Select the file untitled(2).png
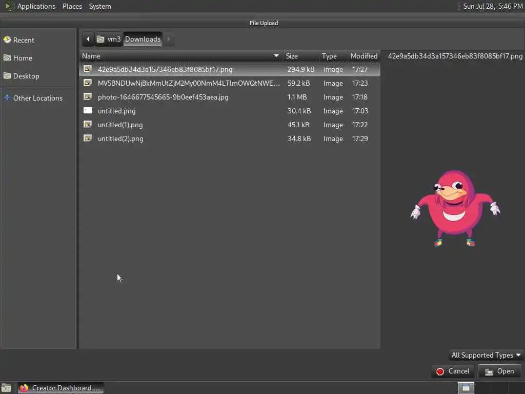This screenshot has width=525, height=394. click(x=230, y=139)
